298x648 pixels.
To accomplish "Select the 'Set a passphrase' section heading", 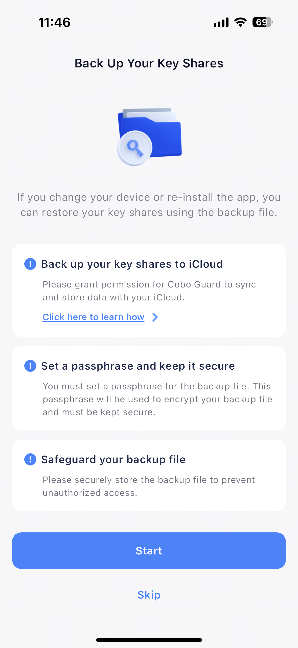I will (x=138, y=366).
